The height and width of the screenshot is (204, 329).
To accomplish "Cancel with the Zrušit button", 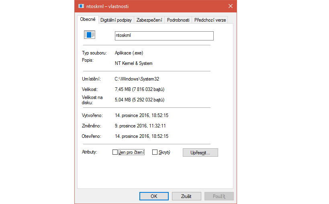I will 186,196.
